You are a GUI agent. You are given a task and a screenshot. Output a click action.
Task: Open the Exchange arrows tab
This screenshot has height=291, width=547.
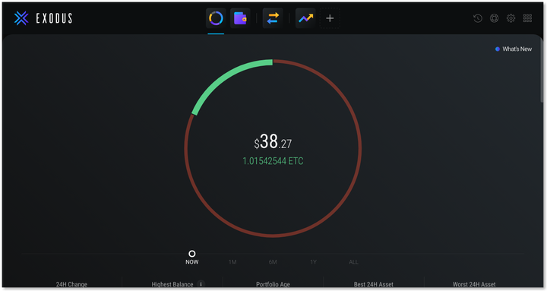pyautogui.click(x=273, y=18)
